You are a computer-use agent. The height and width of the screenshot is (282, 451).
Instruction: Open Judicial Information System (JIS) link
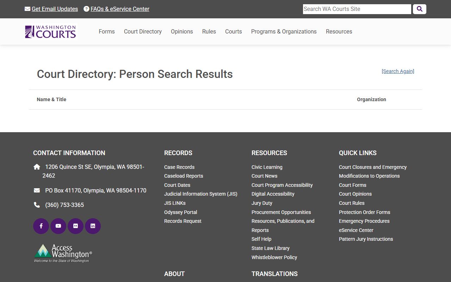click(201, 194)
